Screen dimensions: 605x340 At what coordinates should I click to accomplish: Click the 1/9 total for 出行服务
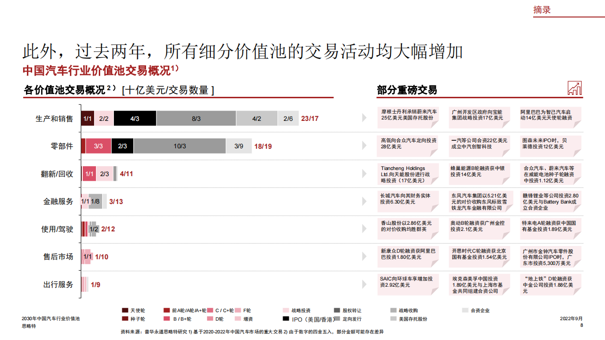tap(95, 285)
